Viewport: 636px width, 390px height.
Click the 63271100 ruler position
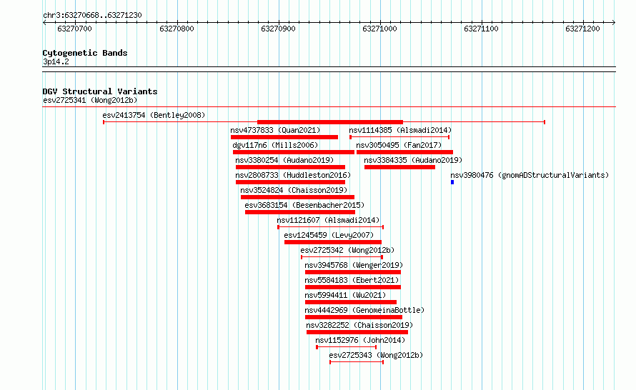(x=481, y=29)
